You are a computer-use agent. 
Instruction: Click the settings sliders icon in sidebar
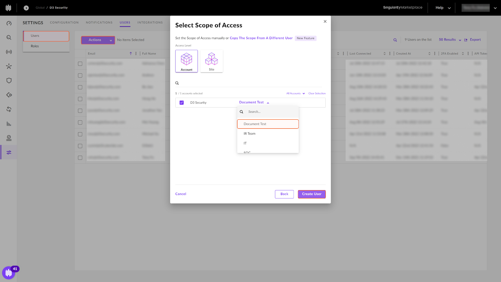tap(9, 152)
